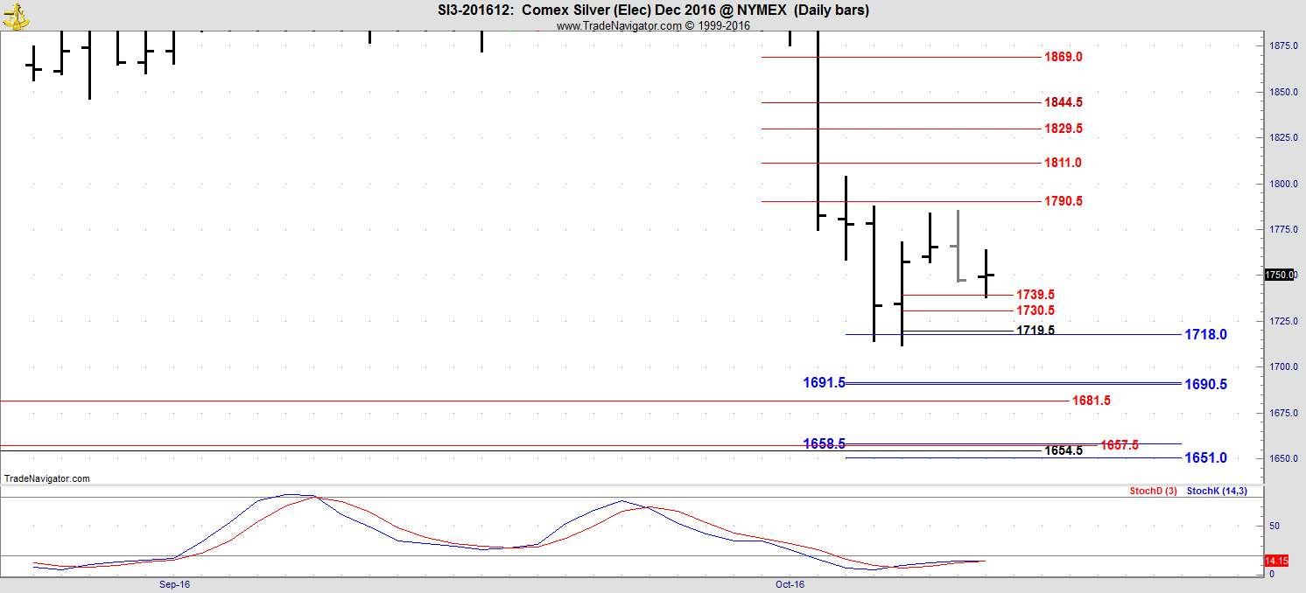Click the golden Trade Navigator logo icon
The width and height of the screenshot is (1306, 593).
[17, 13]
